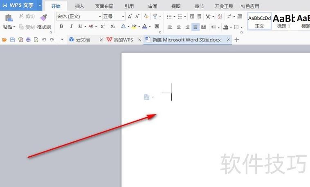
Task: Toggle Bold formatting
Action: pyautogui.click(x=61, y=26)
